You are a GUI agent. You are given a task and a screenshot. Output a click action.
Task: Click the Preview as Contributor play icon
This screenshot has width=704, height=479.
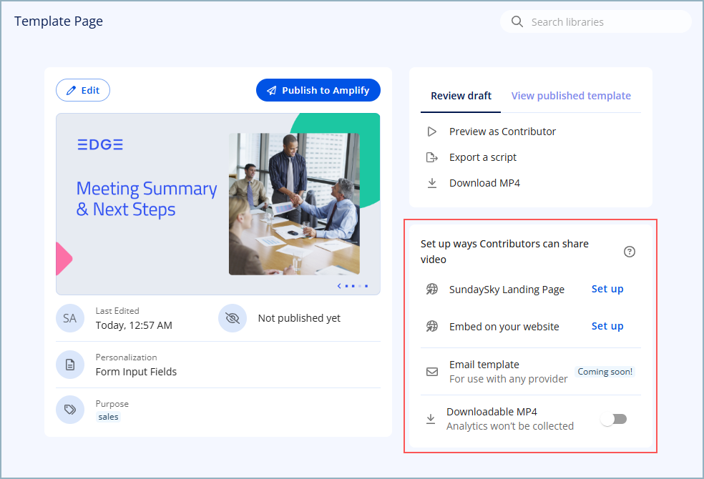(432, 132)
